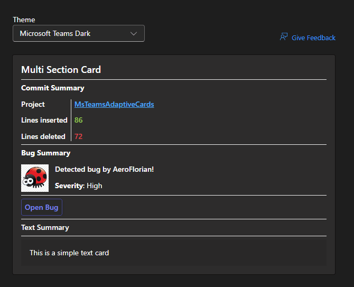Click 'This is a simple text card' text
This screenshot has height=287, width=354.
point(69,253)
